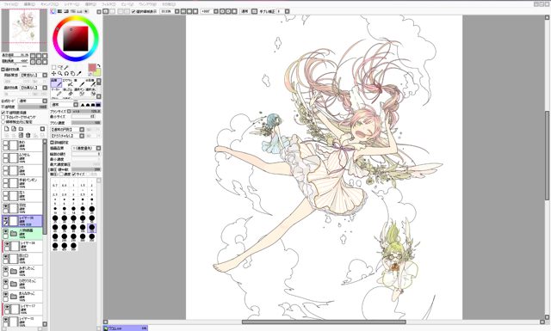Hide the green highlighted folder layer

(6, 231)
